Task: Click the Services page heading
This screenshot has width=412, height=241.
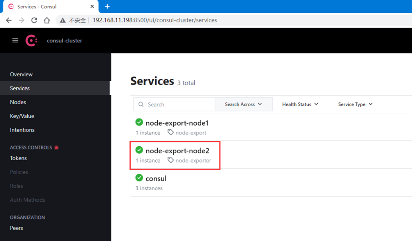Action: (152, 81)
